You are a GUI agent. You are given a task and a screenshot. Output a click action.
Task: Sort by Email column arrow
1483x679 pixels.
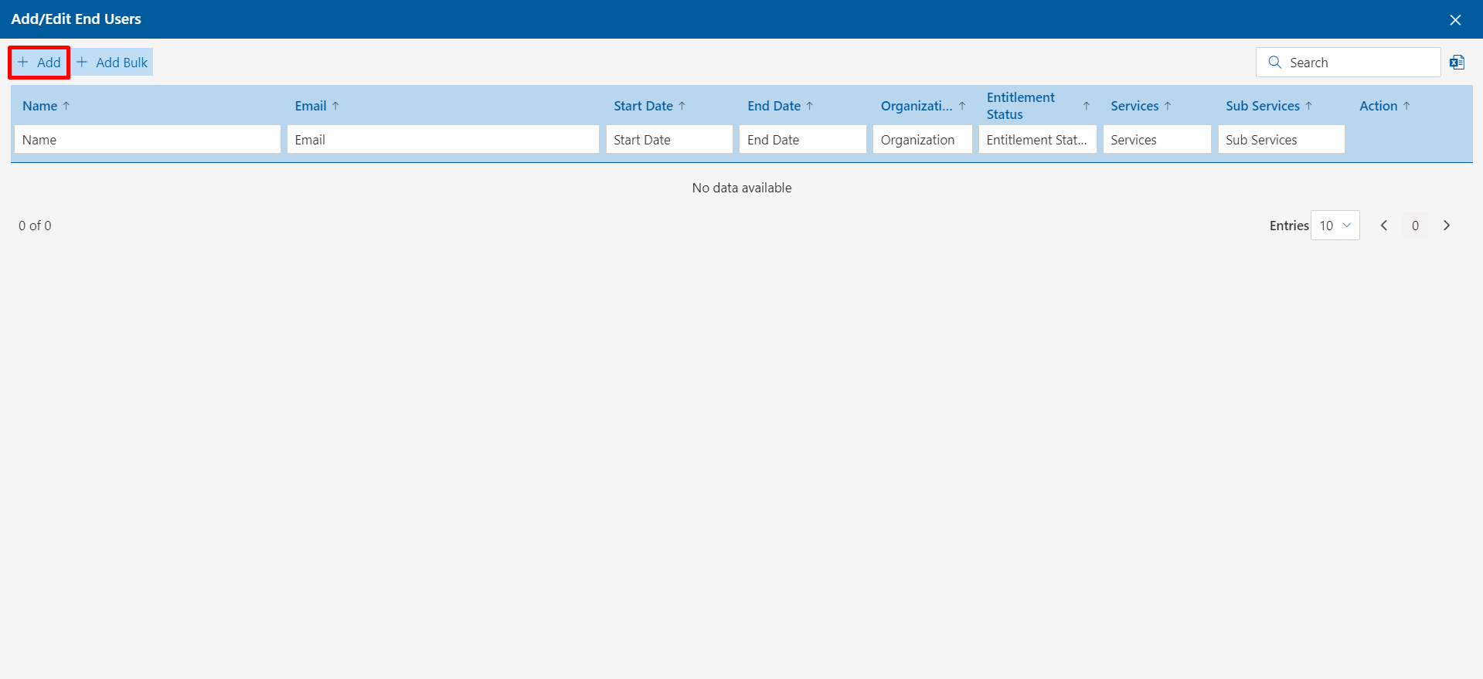coord(335,106)
